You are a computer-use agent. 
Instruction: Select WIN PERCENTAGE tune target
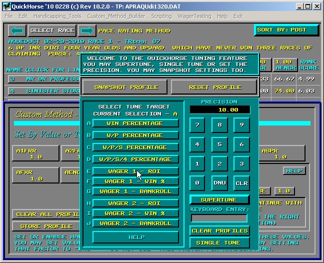coord(135,123)
